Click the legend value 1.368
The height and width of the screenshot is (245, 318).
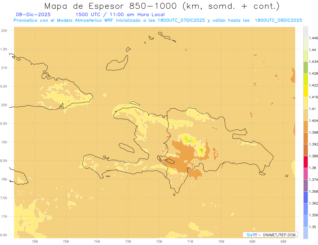click(314, 191)
